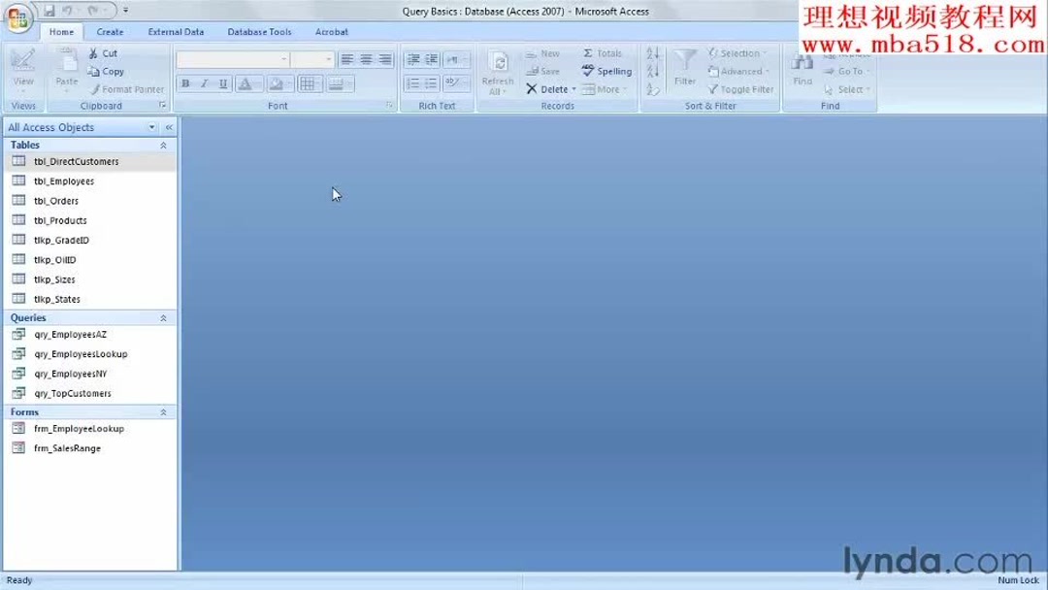Open the All Access Objects dropdown
This screenshot has height=590, width=1048.
pyautogui.click(x=152, y=126)
